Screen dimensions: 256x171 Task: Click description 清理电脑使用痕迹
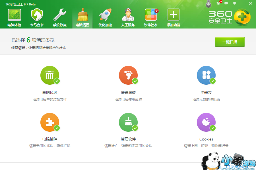128,99
